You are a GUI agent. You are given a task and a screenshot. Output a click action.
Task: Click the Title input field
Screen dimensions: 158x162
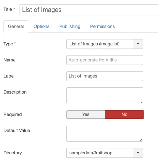point(89,10)
